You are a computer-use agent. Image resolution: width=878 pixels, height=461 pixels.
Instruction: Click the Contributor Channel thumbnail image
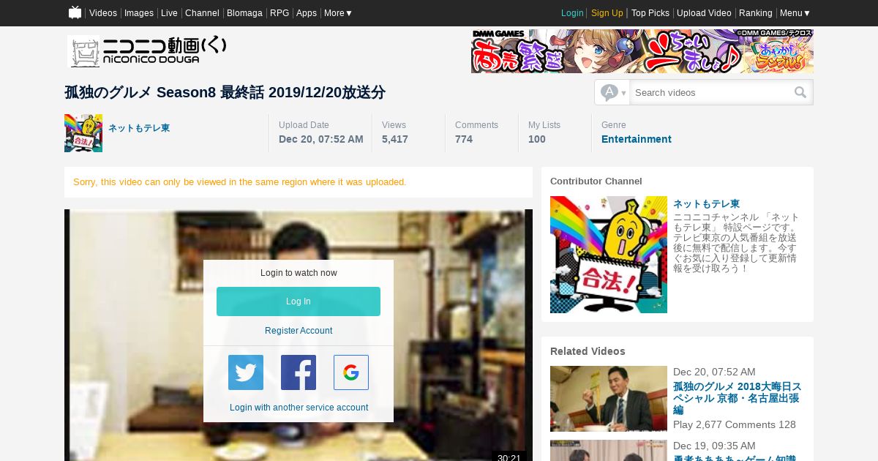[x=609, y=255]
